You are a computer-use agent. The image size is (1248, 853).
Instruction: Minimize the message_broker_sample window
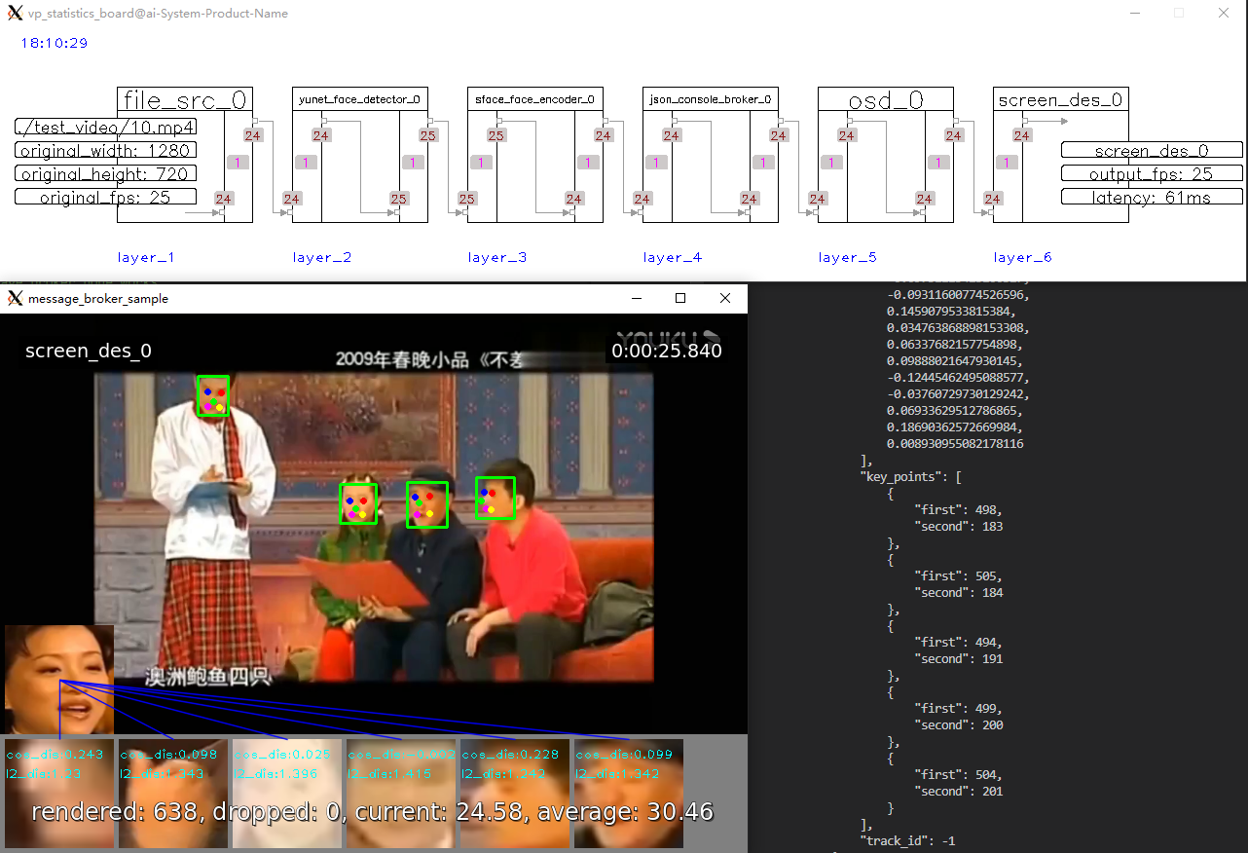[x=637, y=298]
